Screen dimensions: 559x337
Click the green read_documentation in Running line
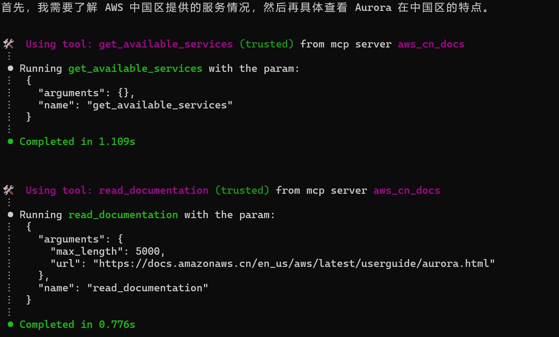tap(123, 215)
